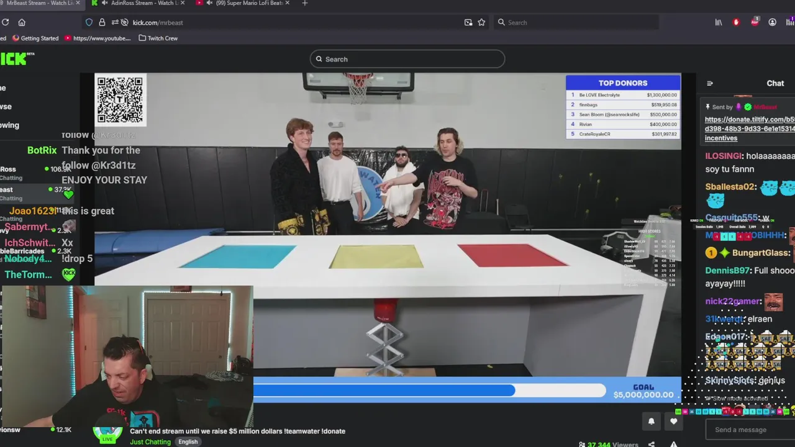The image size is (795, 447).
Task: Open sidebar channel with 106.9K viewers
Action: click(36, 173)
